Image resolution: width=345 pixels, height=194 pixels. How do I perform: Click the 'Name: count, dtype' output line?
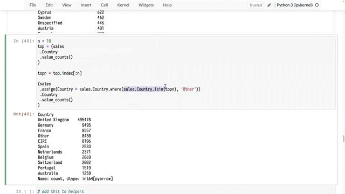(x=75, y=178)
